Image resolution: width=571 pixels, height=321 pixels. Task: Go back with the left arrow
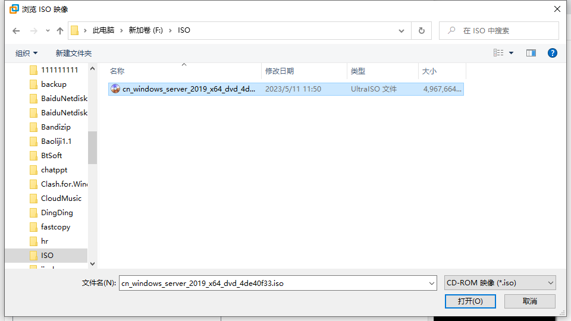[16, 31]
